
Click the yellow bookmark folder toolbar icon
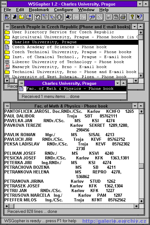(21, 17)
